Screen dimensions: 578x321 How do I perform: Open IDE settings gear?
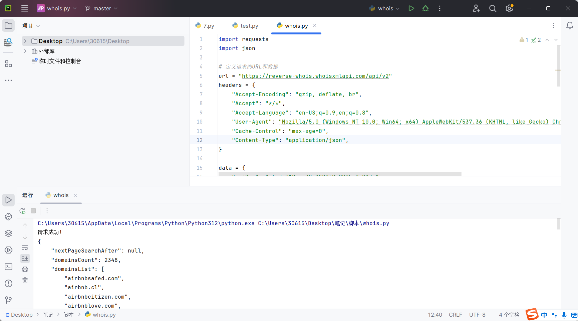point(509,8)
